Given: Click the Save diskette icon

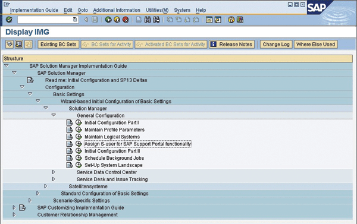Looking at the screenshot, I should click(95, 20).
